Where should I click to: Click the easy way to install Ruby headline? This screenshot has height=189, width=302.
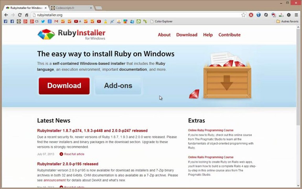click(106, 54)
